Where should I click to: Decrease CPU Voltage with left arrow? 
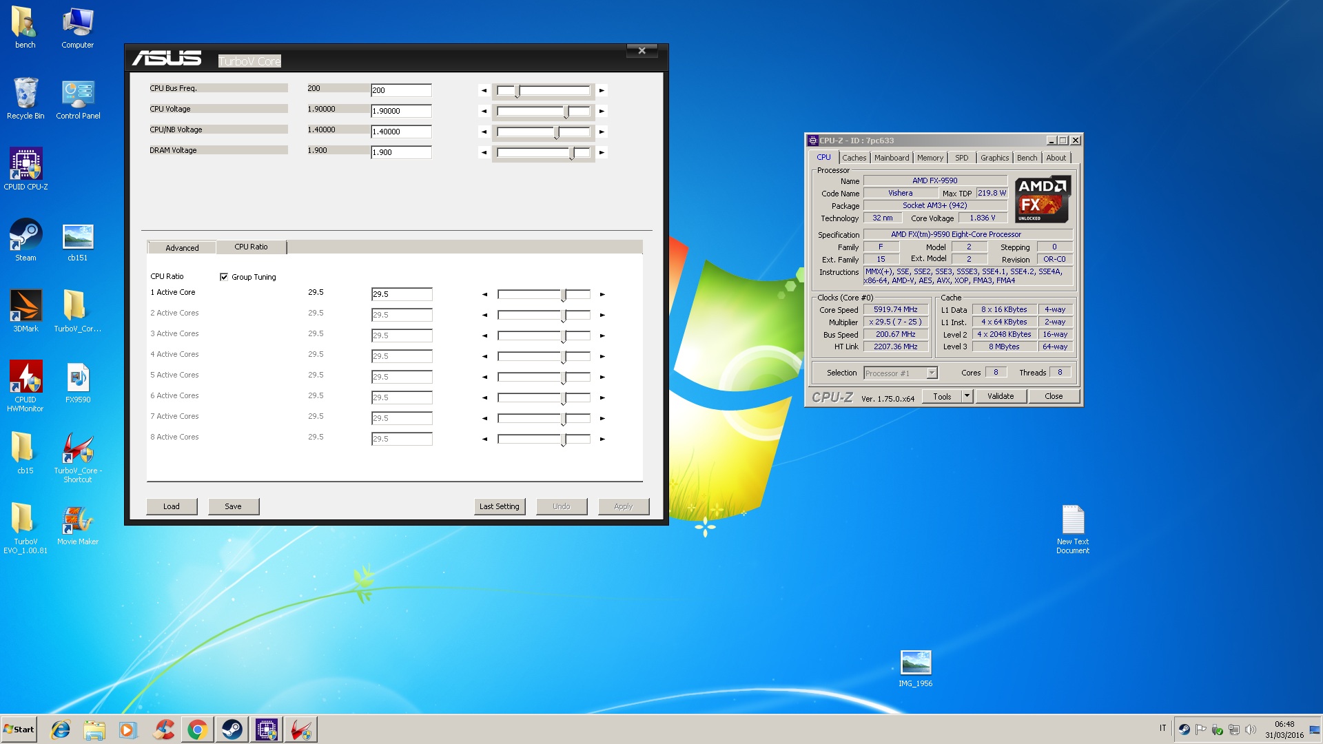tap(484, 111)
